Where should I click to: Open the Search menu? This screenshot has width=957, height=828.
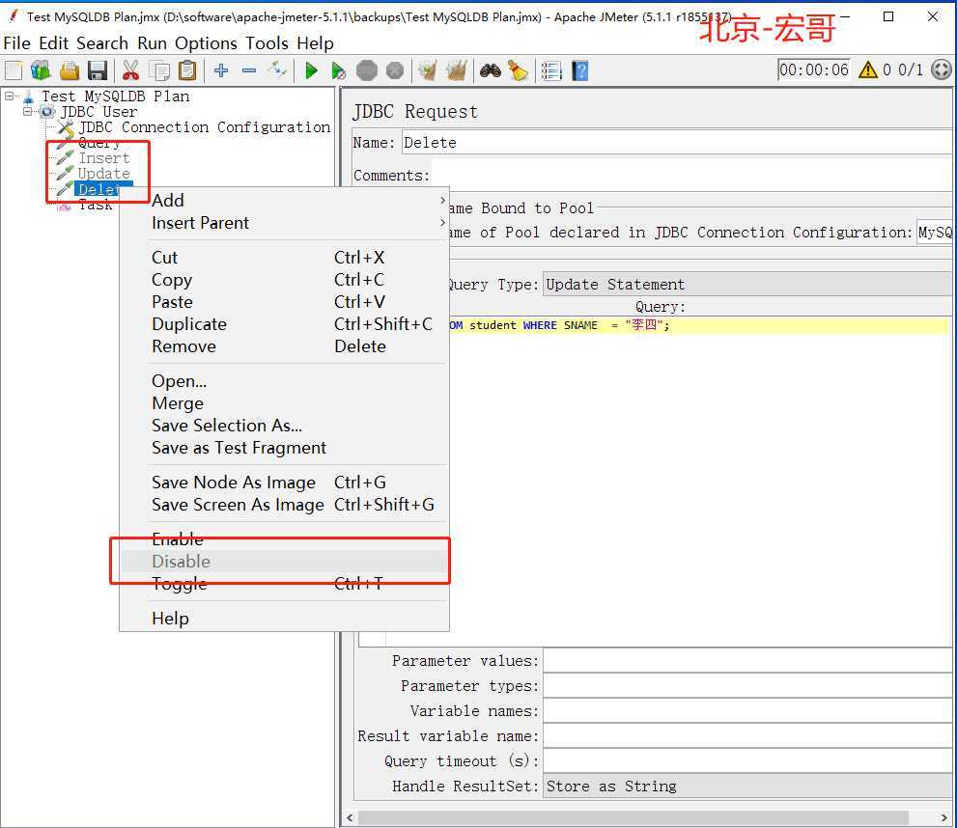point(102,43)
